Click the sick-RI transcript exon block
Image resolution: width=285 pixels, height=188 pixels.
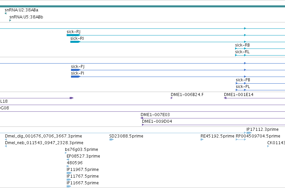pyautogui.click(x=75, y=42)
